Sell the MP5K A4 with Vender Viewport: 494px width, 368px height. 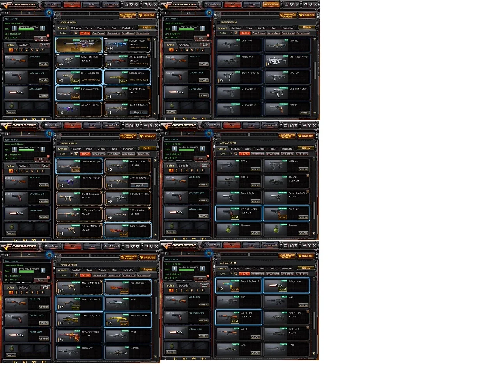tap(303, 169)
